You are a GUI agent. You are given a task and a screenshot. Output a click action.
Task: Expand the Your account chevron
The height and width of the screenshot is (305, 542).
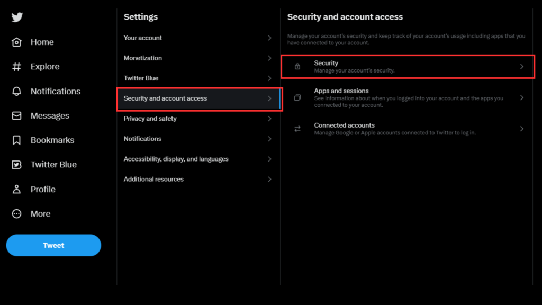[269, 38]
